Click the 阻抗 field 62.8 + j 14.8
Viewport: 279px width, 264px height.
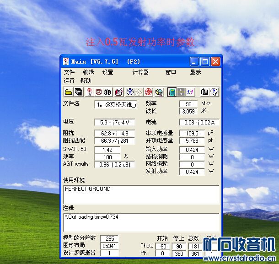tap(115, 133)
